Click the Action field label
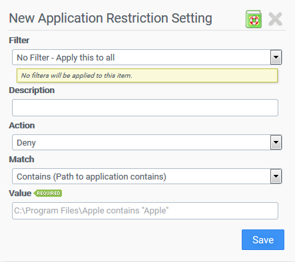Viewport: 295px width, 262px height. tap(22, 126)
